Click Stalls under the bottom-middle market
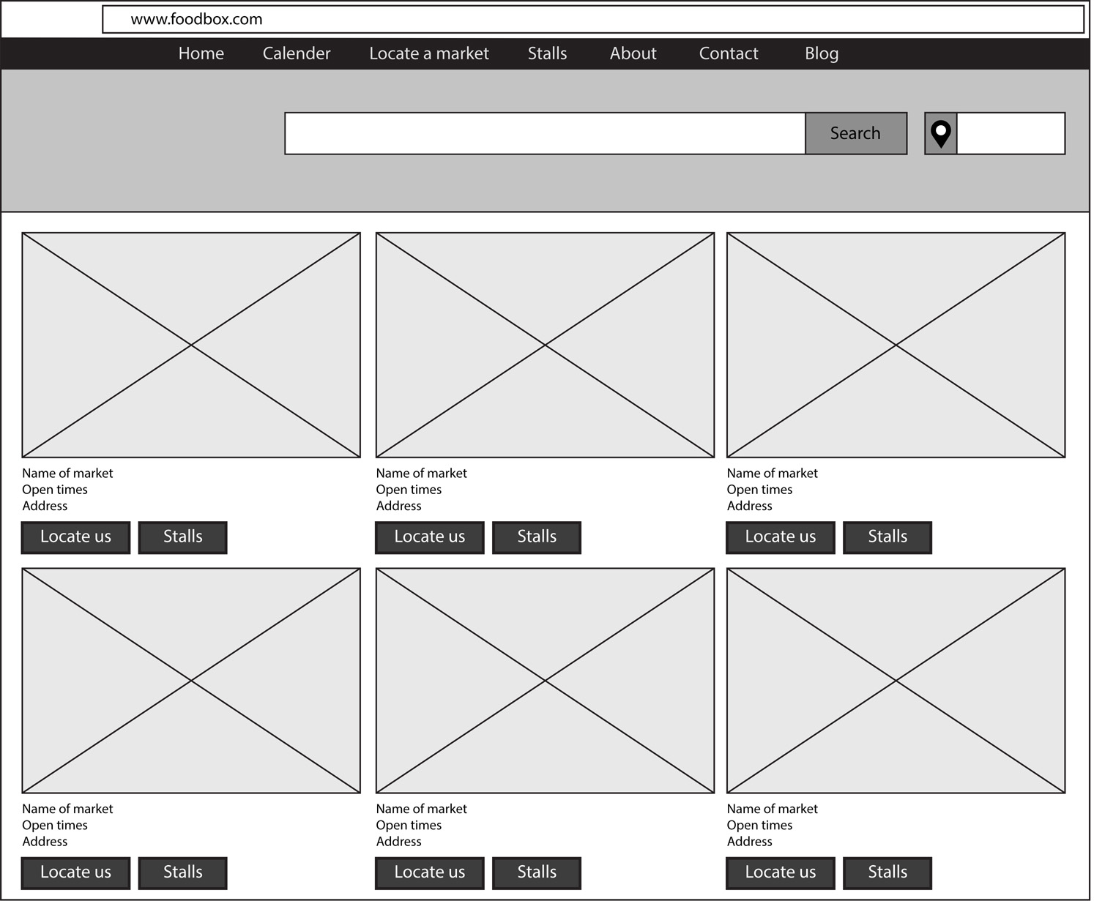 [537, 872]
